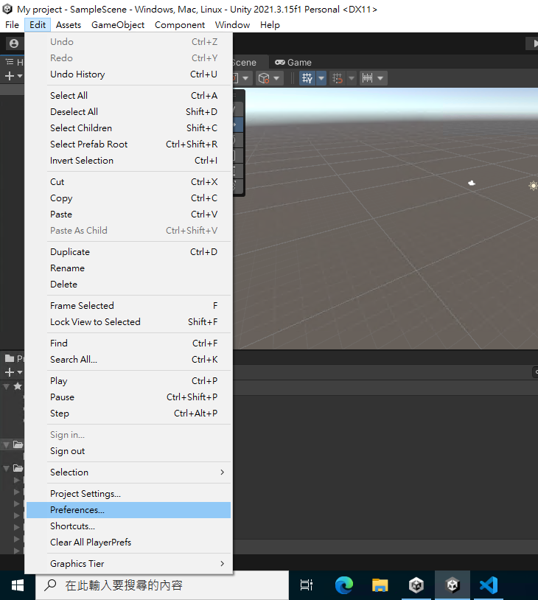Launch Microsoft Edge from the taskbar

pyautogui.click(x=343, y=585)
